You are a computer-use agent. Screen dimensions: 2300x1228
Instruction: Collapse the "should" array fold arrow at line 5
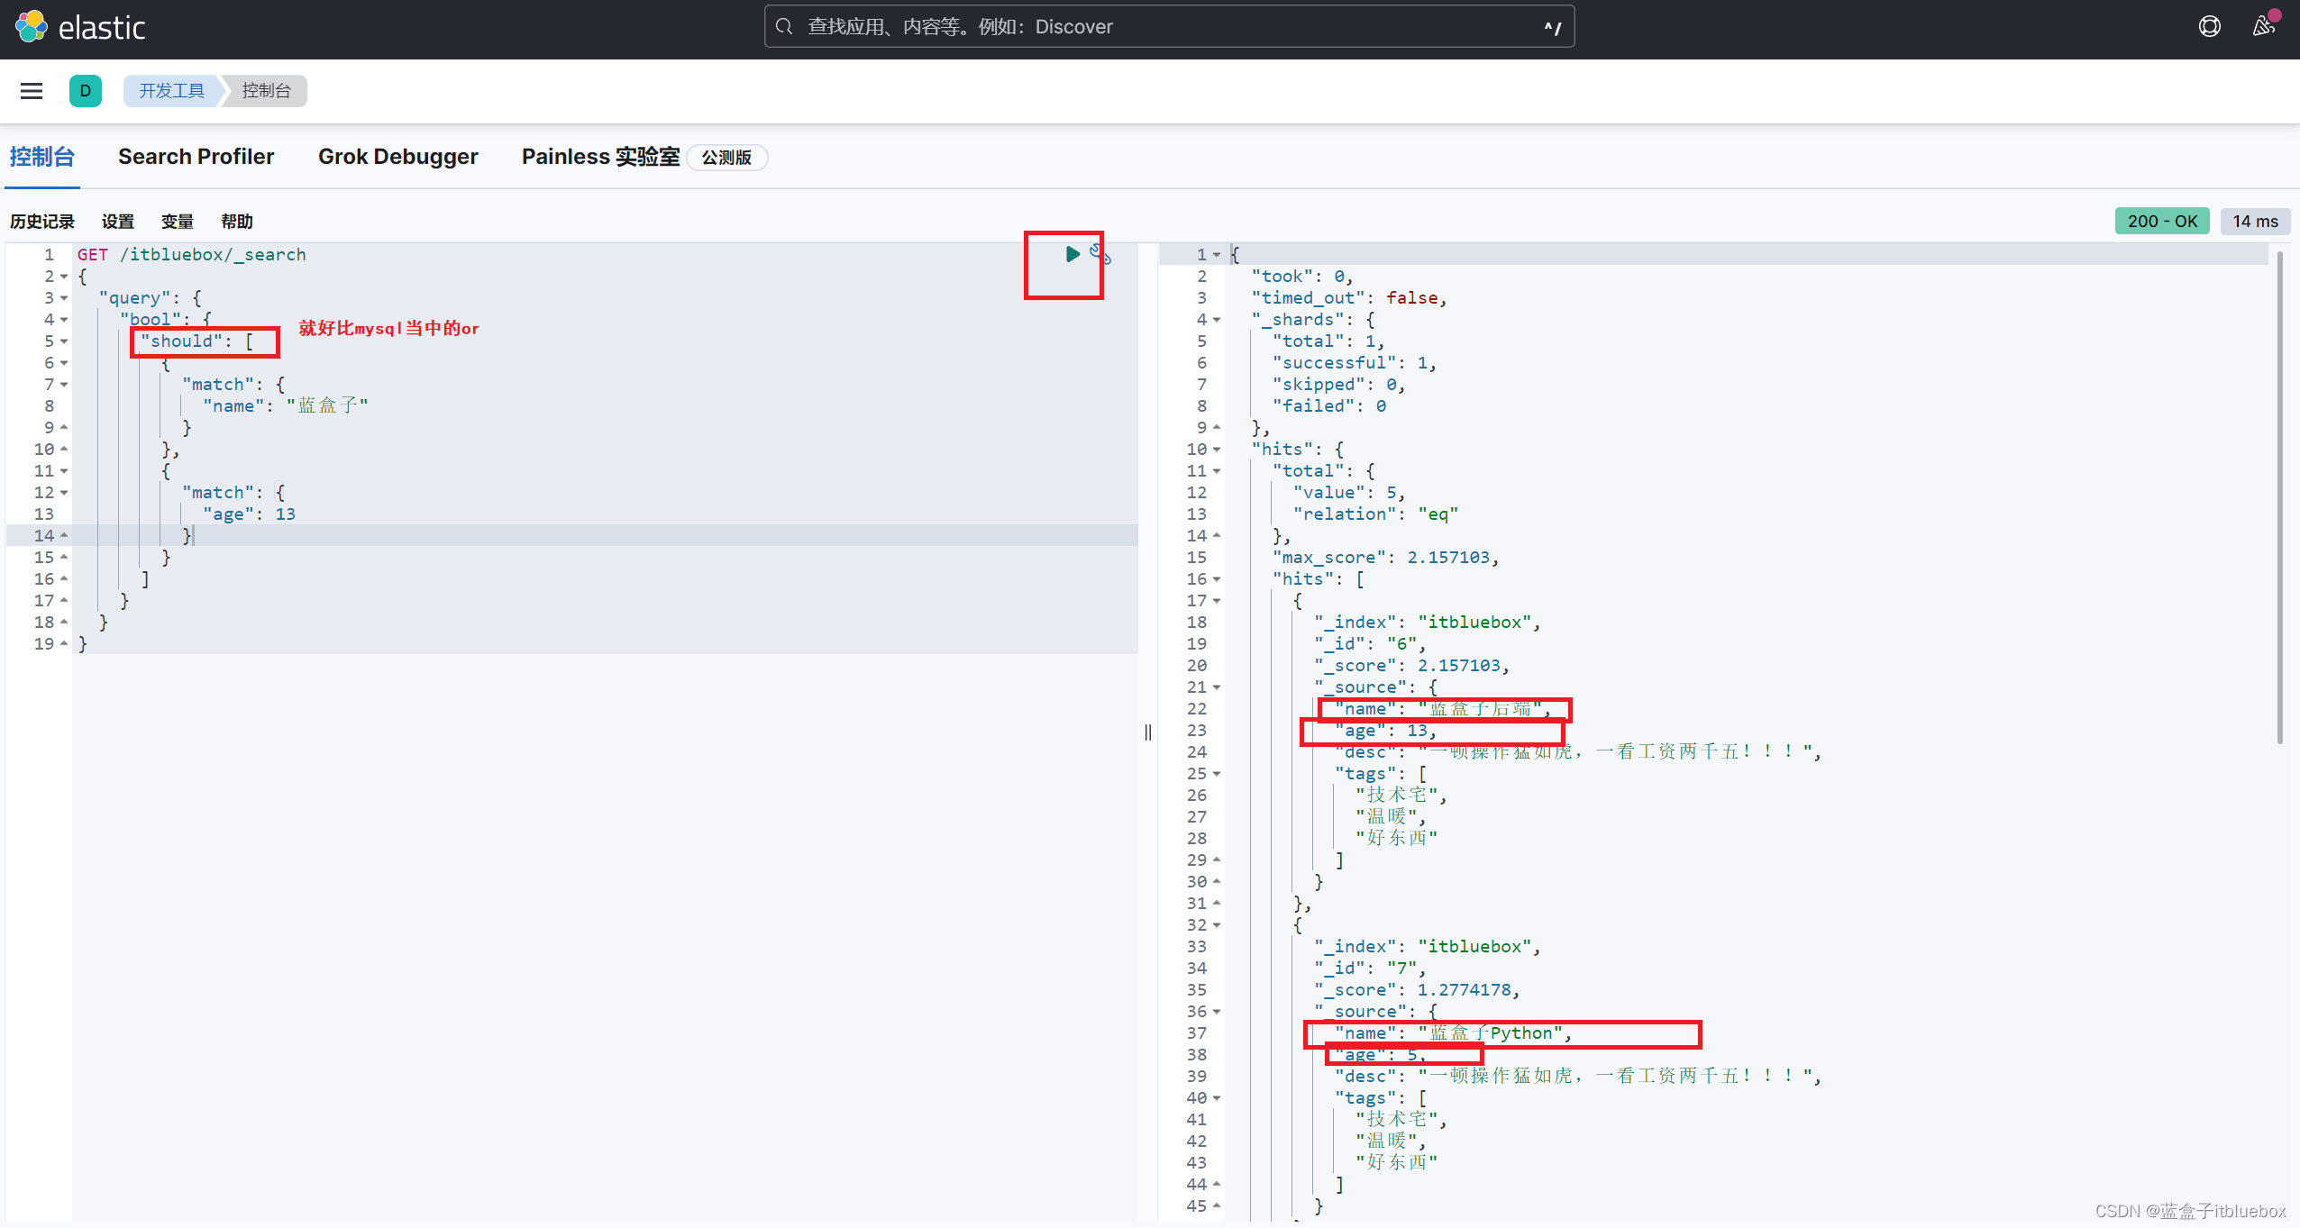click(x=64, y=341)
